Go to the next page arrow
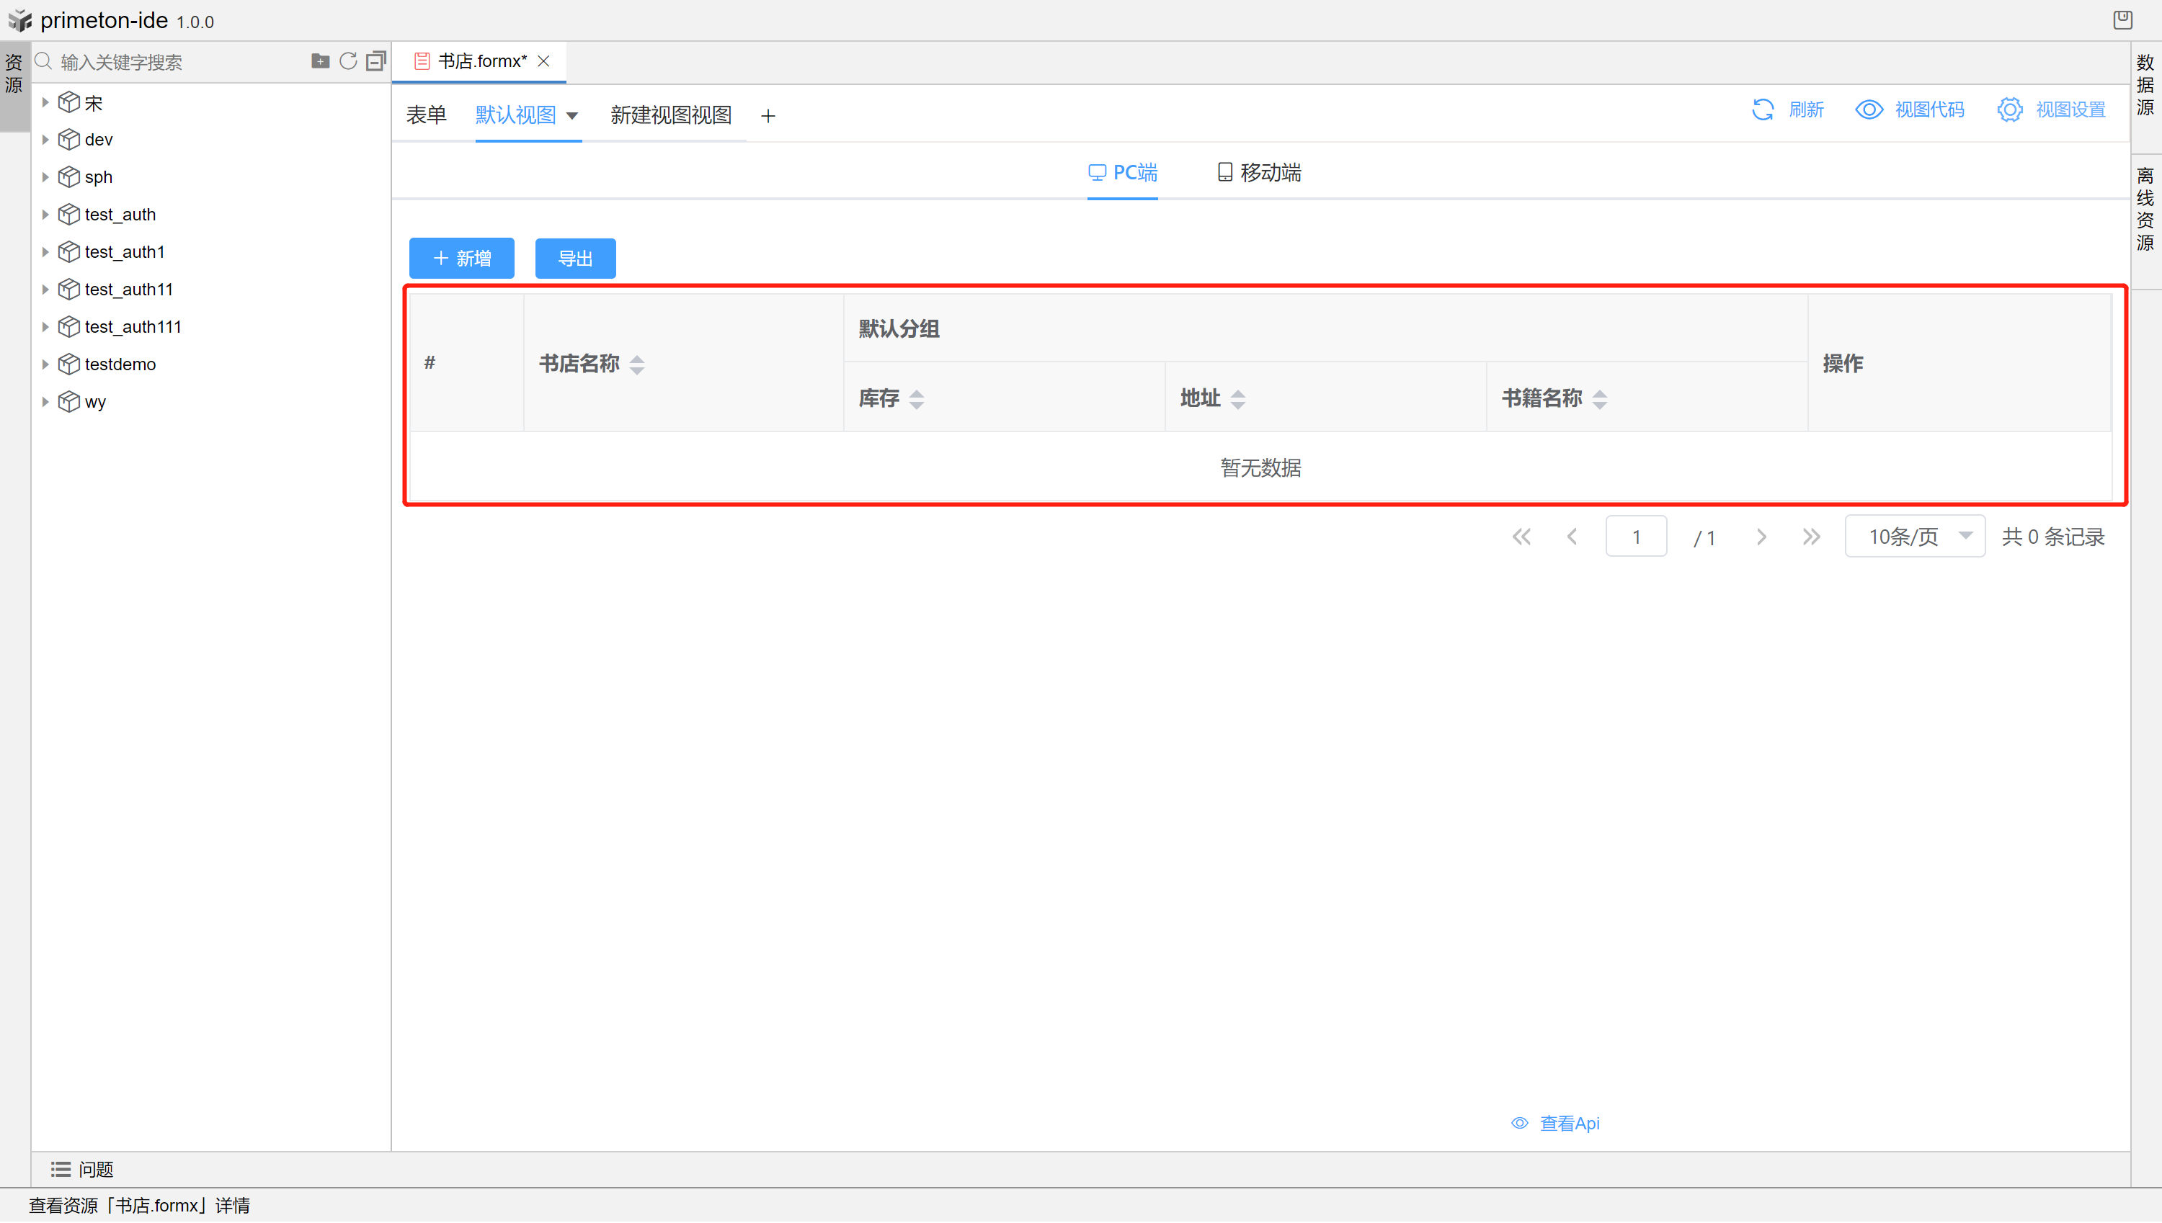This screenshot has width=2162, height=1223. pyautogui.click(x=1761, y=537)
